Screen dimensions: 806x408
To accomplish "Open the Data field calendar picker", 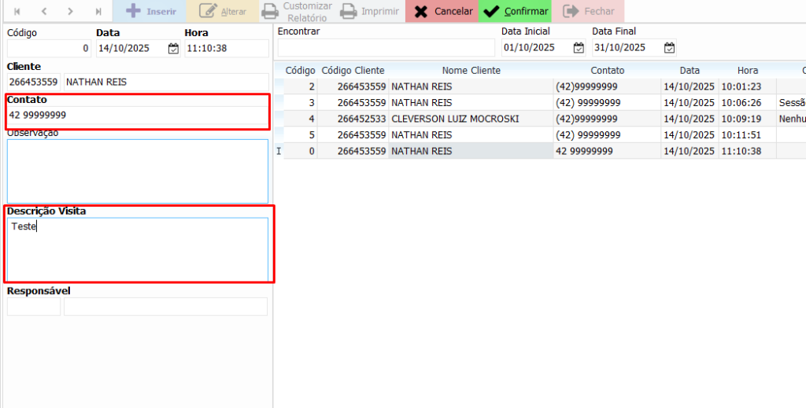I will [173, 49].
